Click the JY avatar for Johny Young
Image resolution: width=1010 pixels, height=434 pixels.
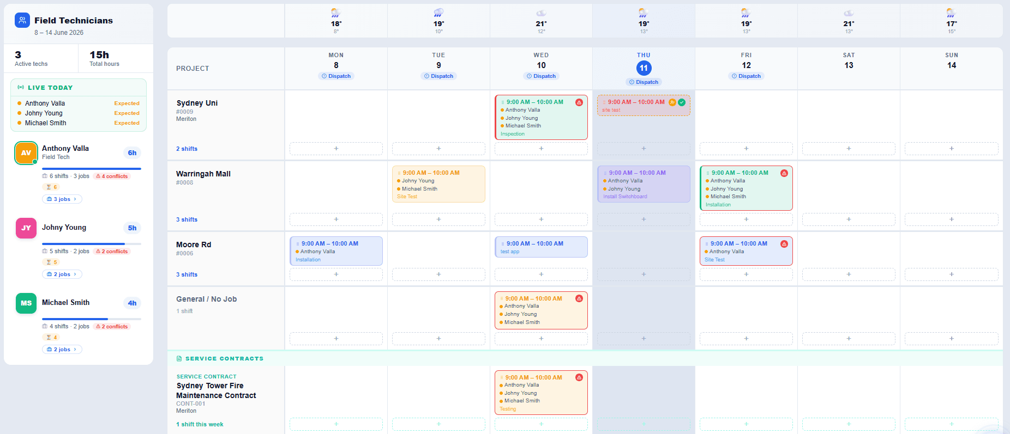click(x=26, y=228)
